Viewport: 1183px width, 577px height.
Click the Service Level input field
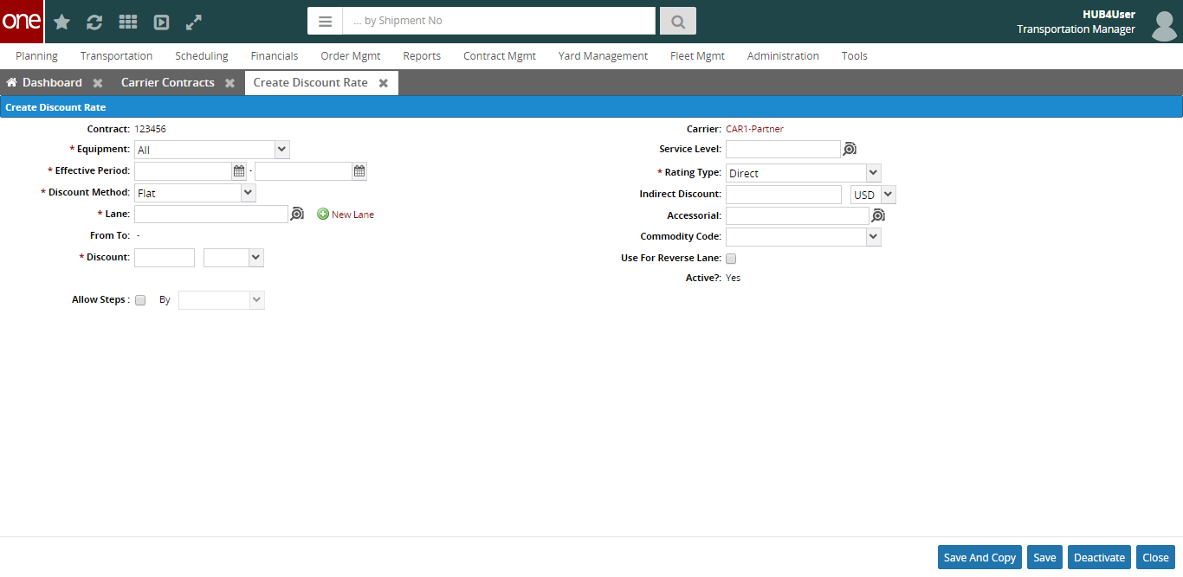click(x=783, y=149)
